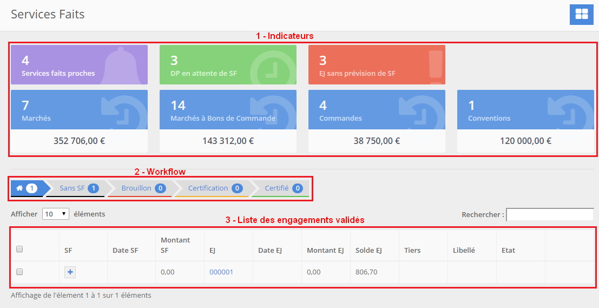Click the exclamation icon on EJ sans prévision
The image size is (599, 308).
[435, 66]
